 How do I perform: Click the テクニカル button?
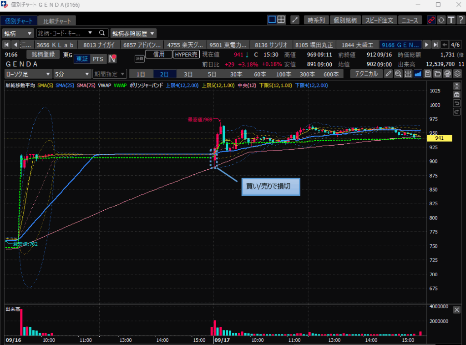pos(366,74)
